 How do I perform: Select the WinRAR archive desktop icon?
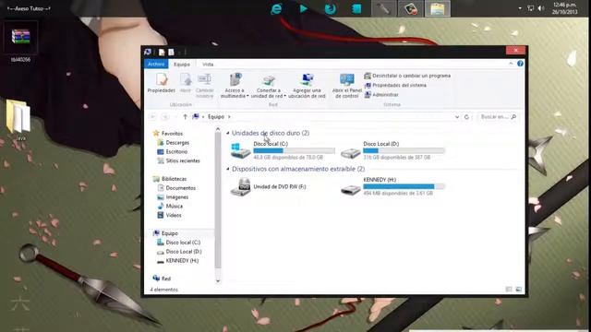20,41
